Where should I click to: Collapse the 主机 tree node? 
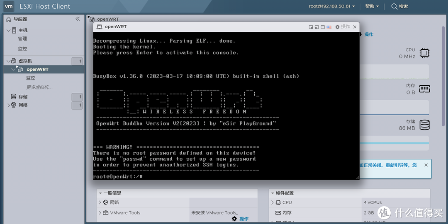pos(8,30)
